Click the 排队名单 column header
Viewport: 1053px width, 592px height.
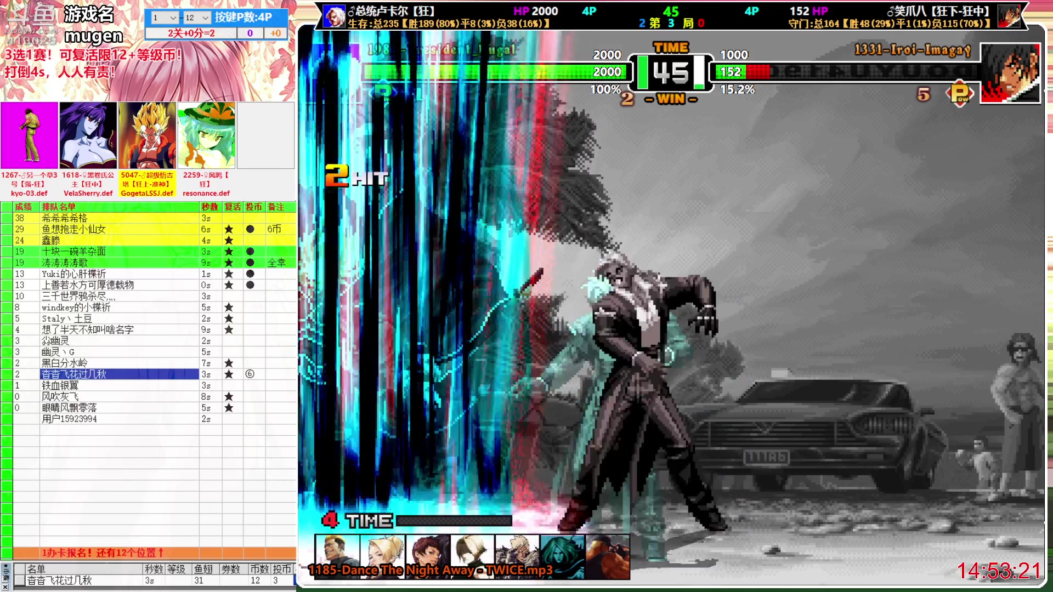tap(120, 207)
